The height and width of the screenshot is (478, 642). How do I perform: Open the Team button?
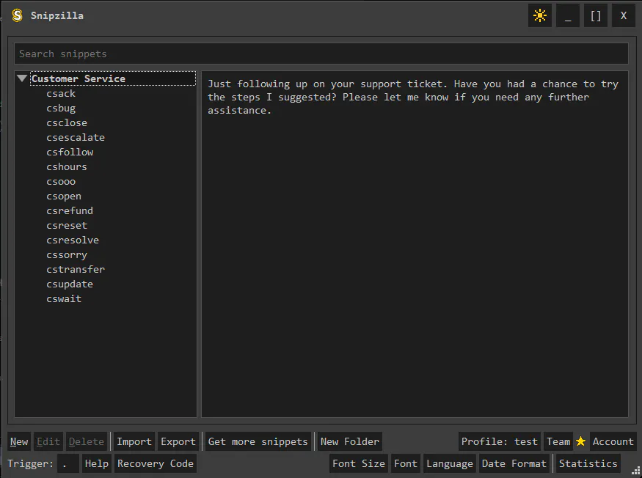click(x=558, y=441)
